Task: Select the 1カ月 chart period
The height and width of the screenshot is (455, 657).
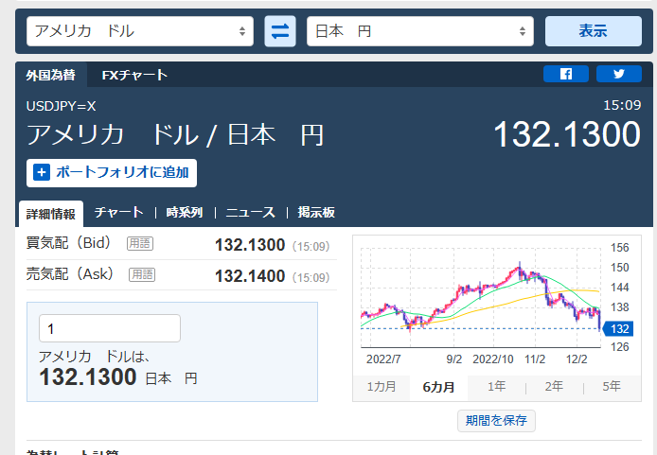Action: 382,386
